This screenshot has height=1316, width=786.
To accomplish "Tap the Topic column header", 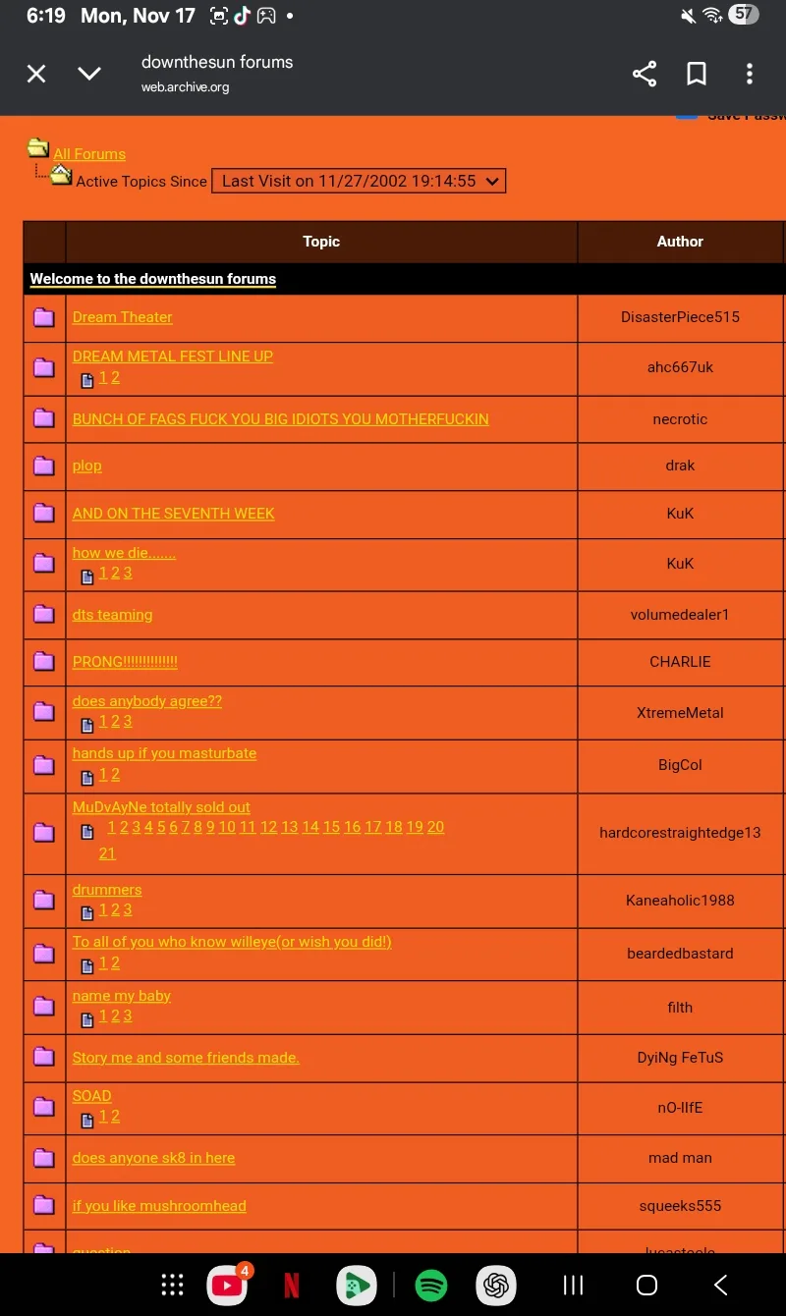I will 321,242.
